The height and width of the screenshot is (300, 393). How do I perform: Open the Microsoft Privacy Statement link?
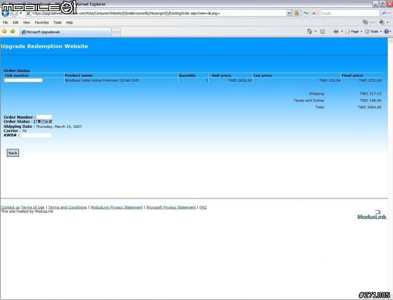pos(171,207)
